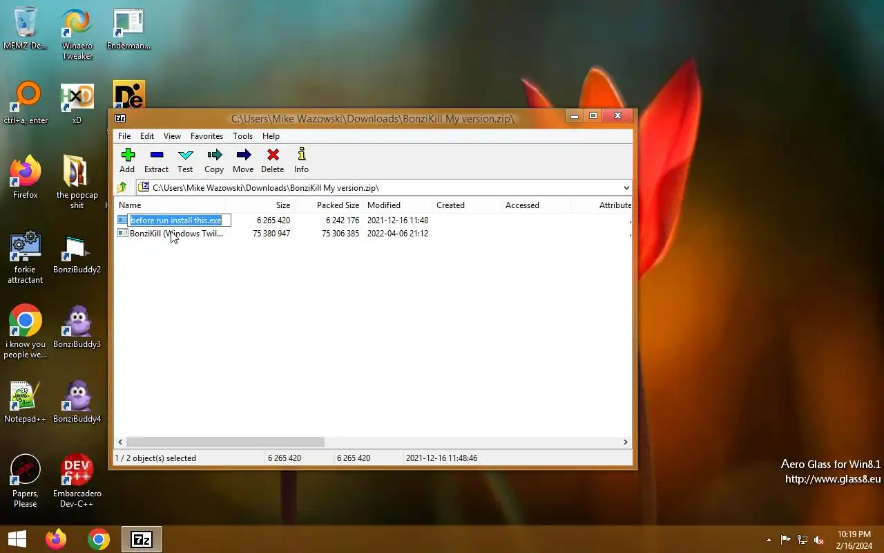Screen dimensions: 884x553
Task: Sort by the Size column header
Action: coord(260,205)
